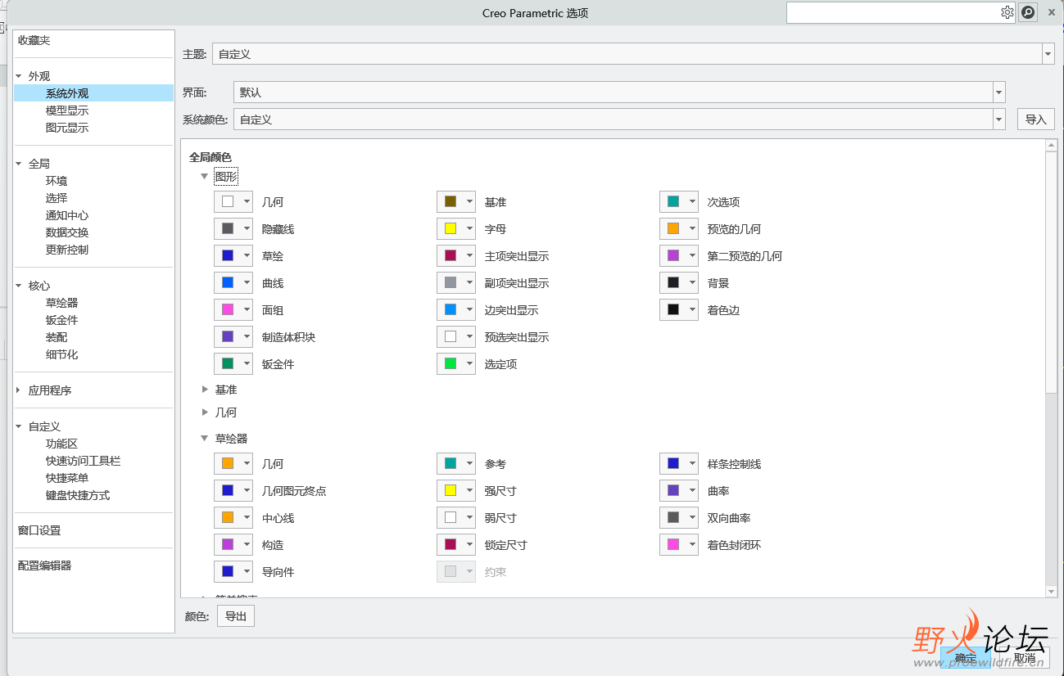Open dropdown arrow for 着色边 color
Viewport: 1064px width, 676px height.
click(692, 309)
